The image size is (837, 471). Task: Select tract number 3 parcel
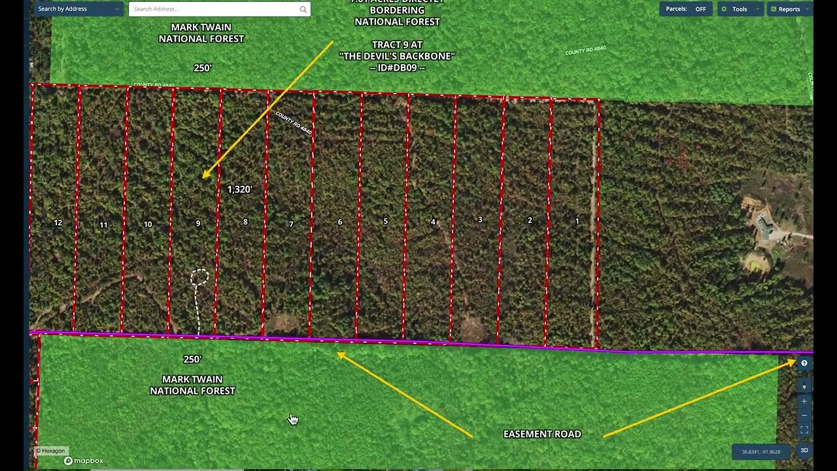tap(480, 219)
